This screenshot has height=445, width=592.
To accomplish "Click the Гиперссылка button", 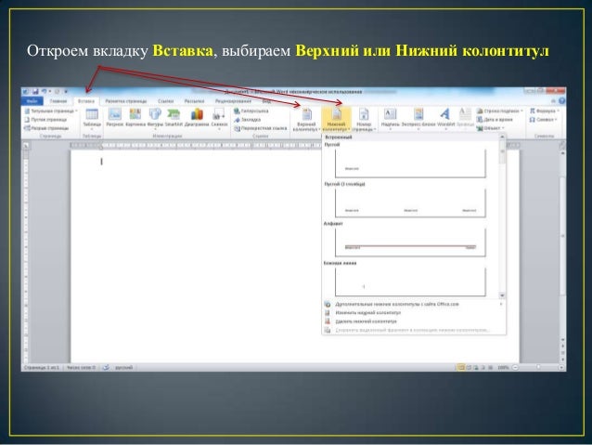I will click(x=251, y=111).
